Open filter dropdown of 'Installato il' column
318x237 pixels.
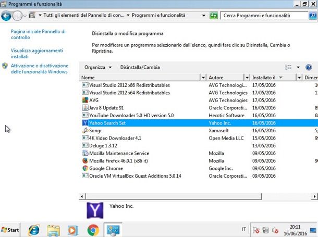(299, 78)
